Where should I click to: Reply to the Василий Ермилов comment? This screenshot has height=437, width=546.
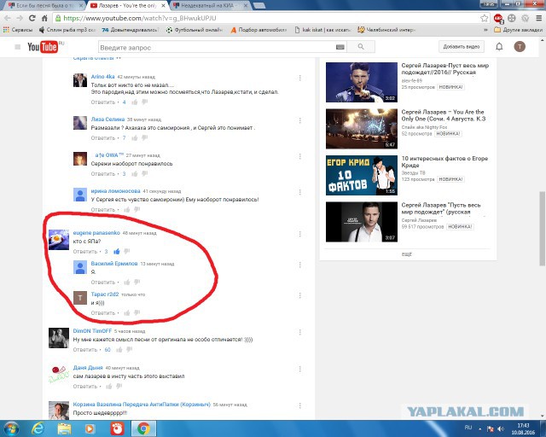tap(102, 283)
